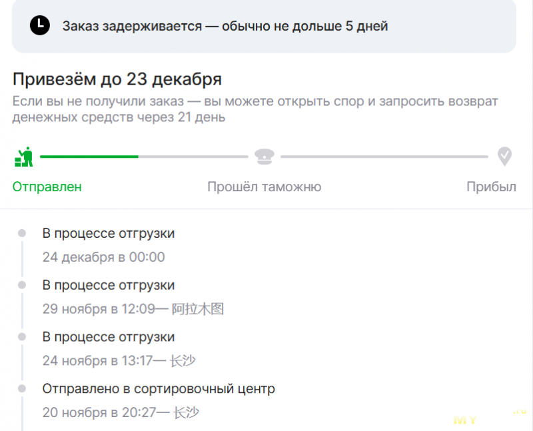533x431 pixels.
Task: Click the dispute and refund info text
Action: (x=255, y=109)
